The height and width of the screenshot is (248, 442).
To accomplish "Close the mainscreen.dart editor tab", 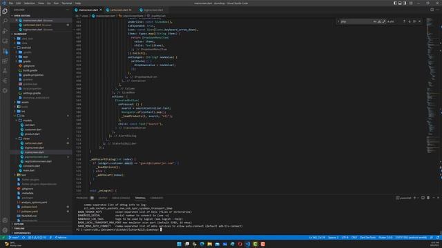I will coord(101,10).
